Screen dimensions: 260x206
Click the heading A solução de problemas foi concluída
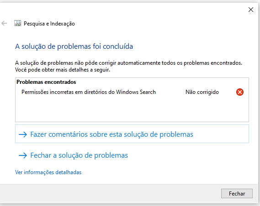point(74,46)
